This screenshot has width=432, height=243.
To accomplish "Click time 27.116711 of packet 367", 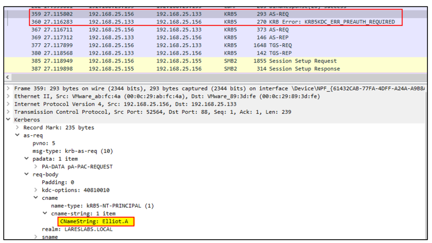I will (58, 30).
